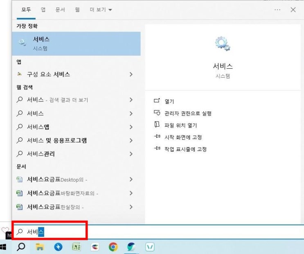This screenshot has height=254, width=304.
Task: Open the 서비스 시스템 best match result
Action: [x=76, y=44]
